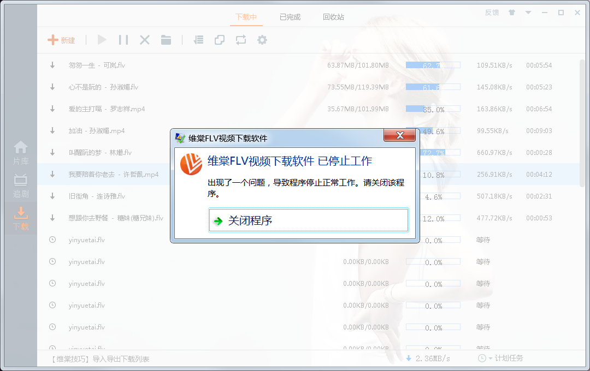Click the dialog title bar program icon

[180, 139]
